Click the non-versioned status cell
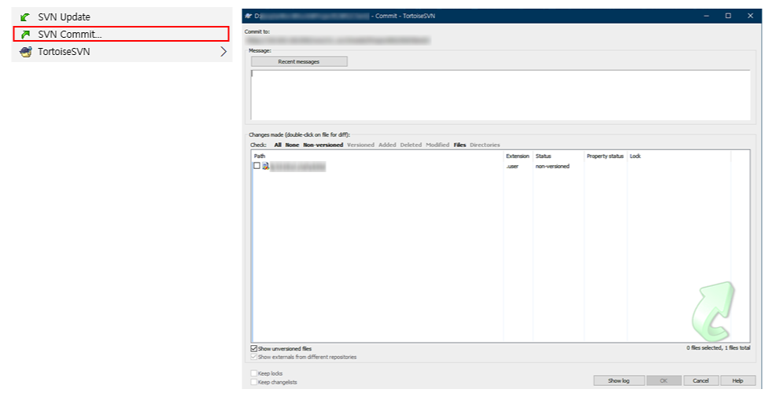 point(552,167)
